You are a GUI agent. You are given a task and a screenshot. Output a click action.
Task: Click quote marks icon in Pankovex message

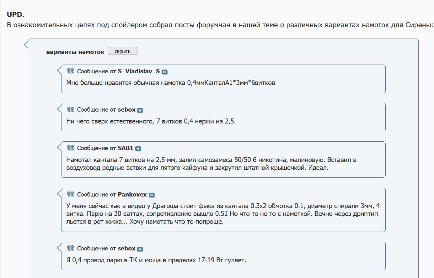click(x=71, y=194)
